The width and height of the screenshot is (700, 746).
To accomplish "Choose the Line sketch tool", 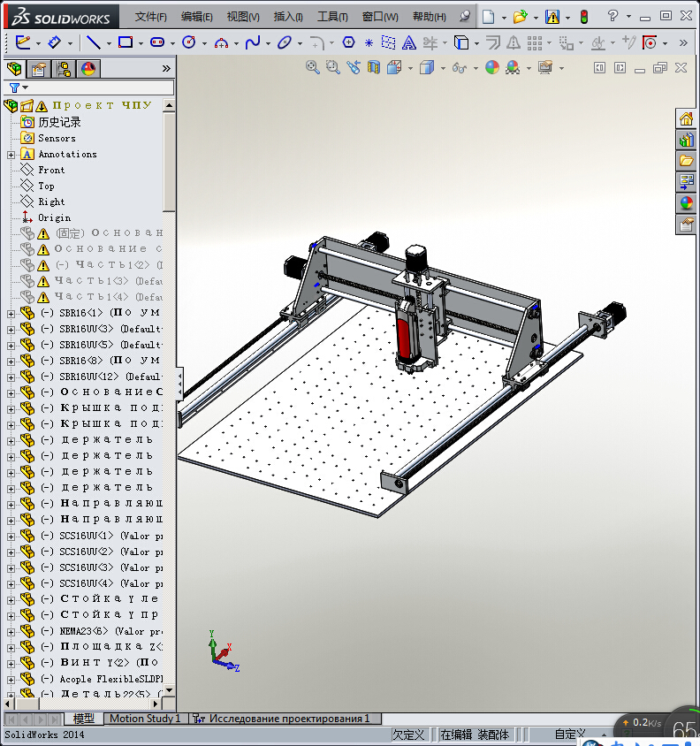I will (x=94, y=42).
